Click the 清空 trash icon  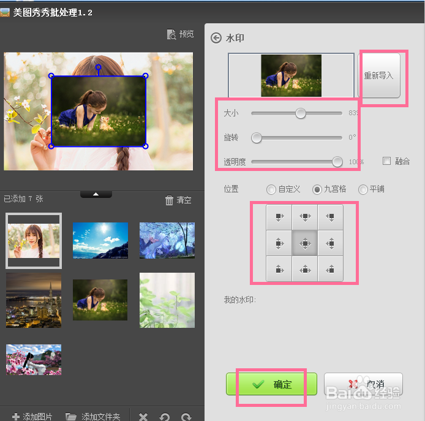[x=169, y=200]
